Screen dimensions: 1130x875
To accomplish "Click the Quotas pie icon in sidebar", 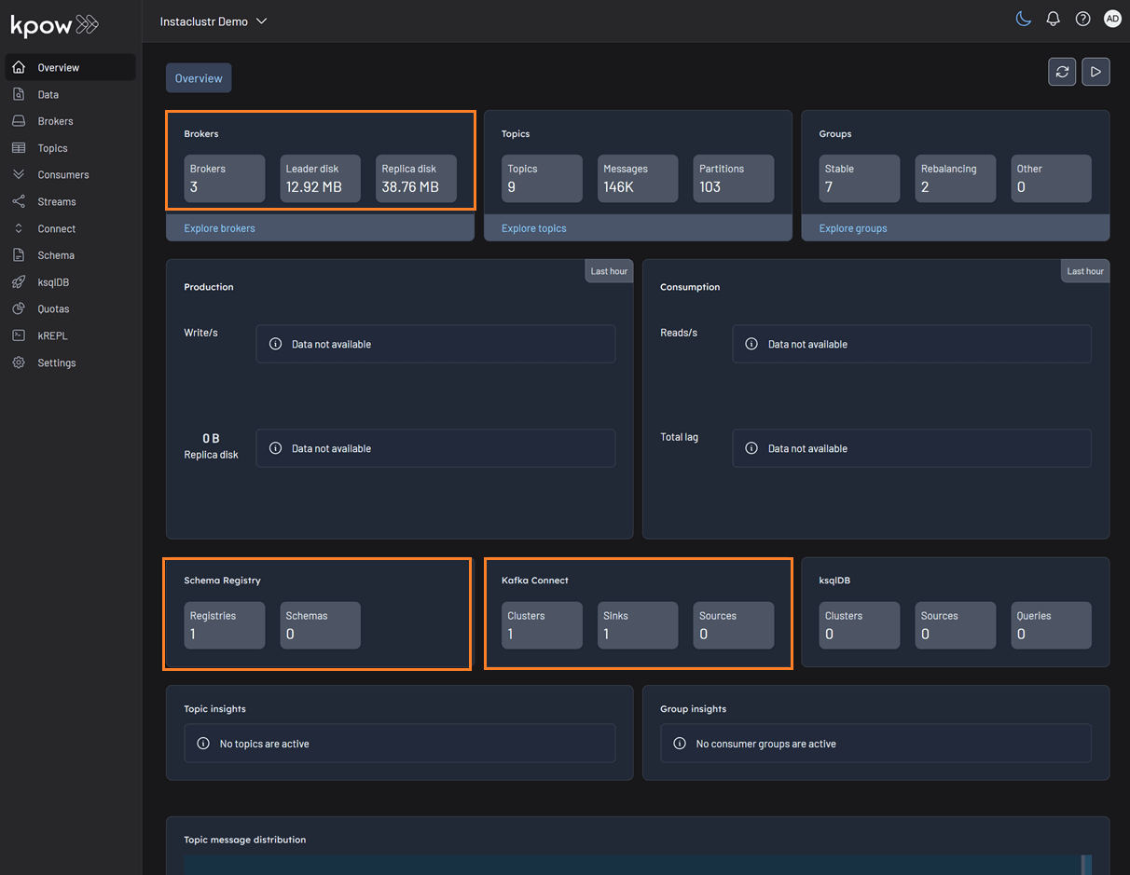I will coord(19,308).
